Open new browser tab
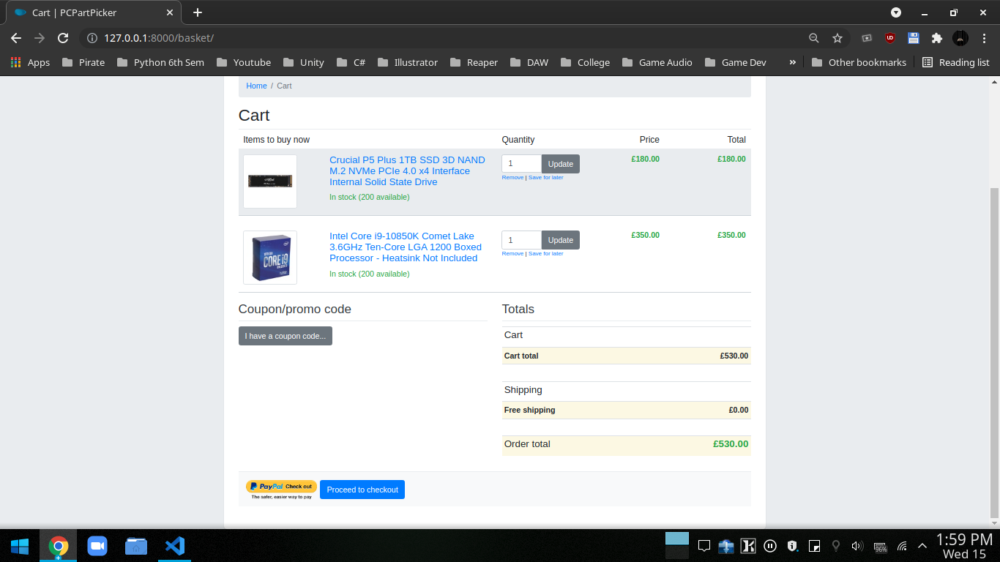 tap(198, 12)
